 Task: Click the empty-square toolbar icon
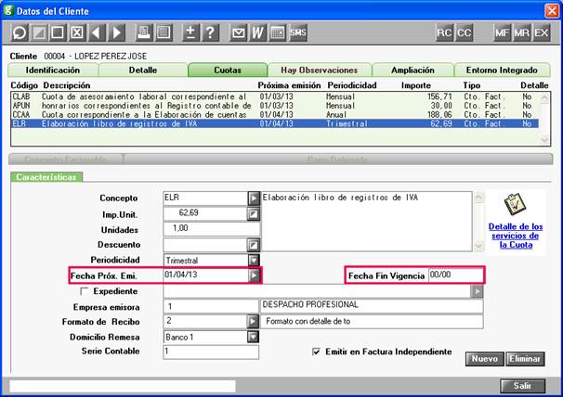(58, 33)
